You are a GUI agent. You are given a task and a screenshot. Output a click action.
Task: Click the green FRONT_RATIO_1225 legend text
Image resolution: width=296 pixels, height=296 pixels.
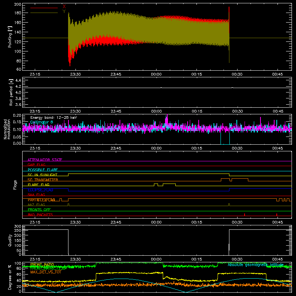[48, 268]
